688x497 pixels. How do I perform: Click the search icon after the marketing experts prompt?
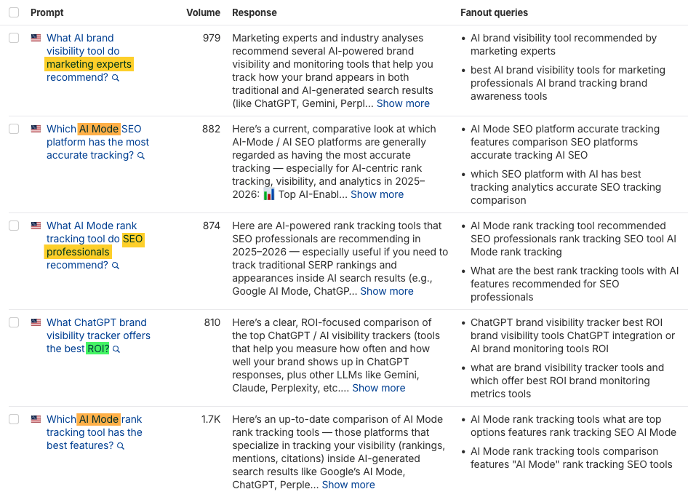click(x=116, y=76)
